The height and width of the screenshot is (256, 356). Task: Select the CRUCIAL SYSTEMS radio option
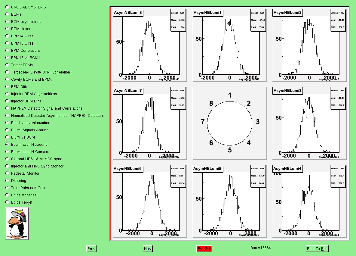click(x=7, y=7)
